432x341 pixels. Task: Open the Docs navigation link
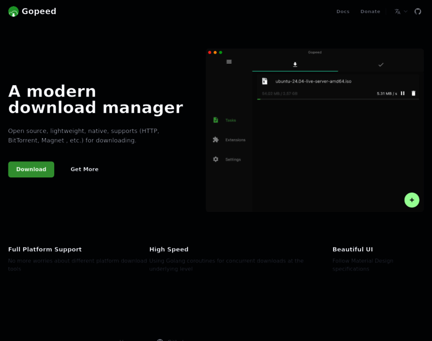pyautogui.click(x=343, y=11)
